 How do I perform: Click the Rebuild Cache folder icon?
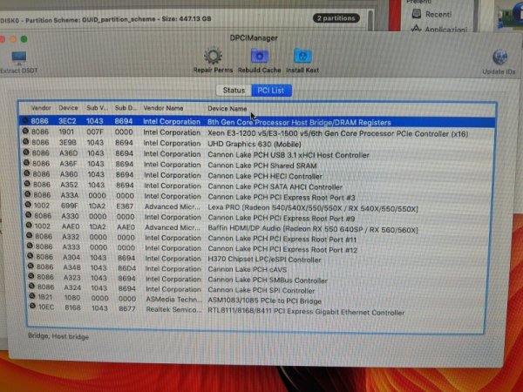tap(259, 56)
